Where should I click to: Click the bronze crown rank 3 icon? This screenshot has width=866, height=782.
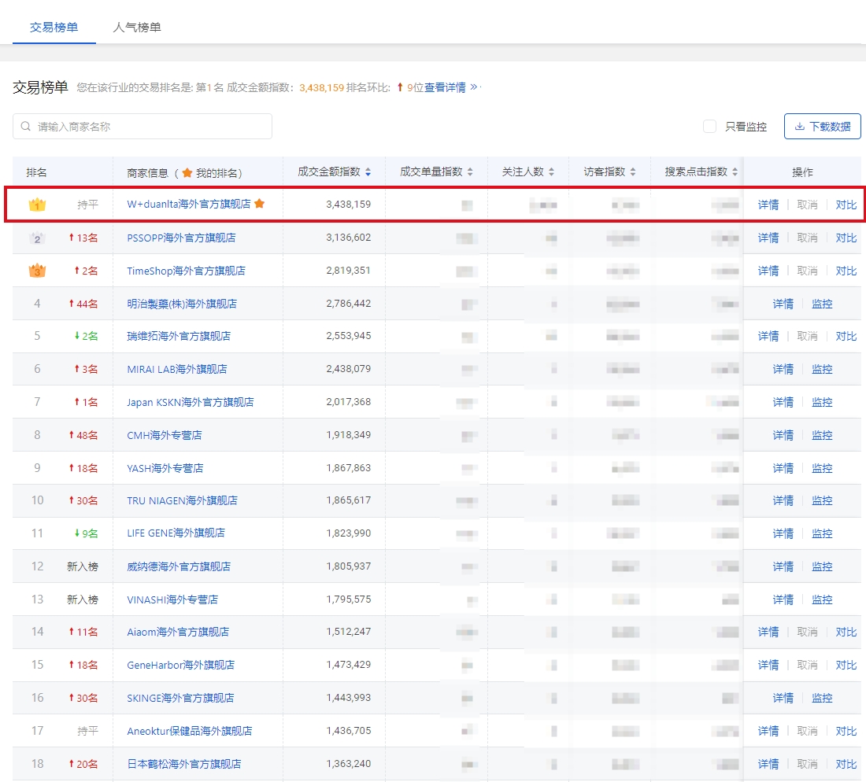pyautogui.click(x=37, y=271)
